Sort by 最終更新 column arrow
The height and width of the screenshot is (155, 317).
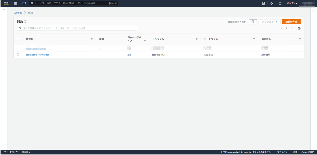[300, 39]
